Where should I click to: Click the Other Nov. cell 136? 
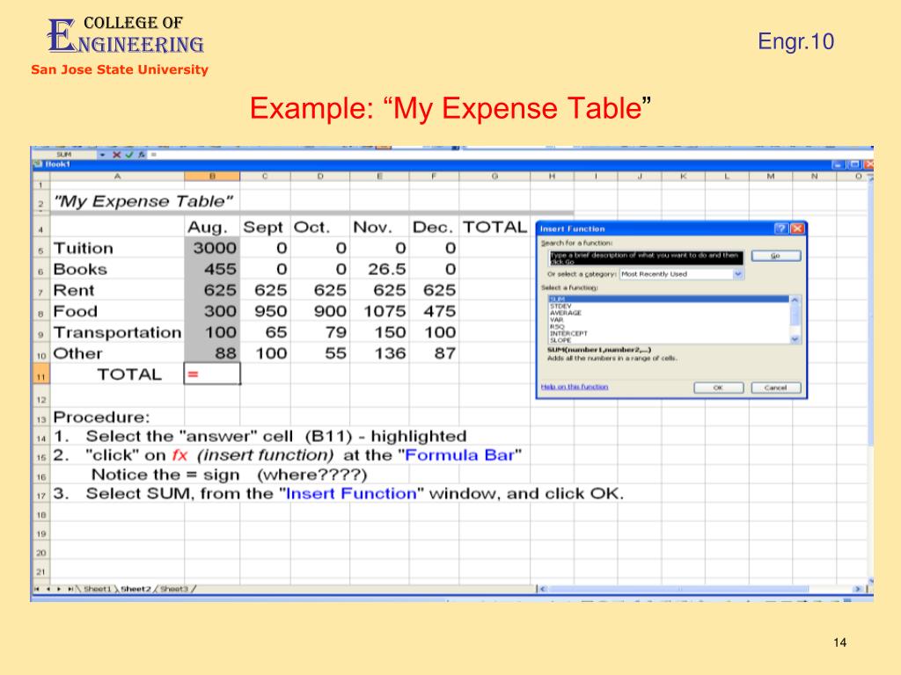(379, 353)
